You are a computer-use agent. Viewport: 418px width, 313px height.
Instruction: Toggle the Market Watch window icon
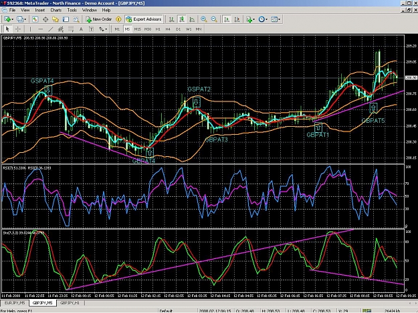35,19
